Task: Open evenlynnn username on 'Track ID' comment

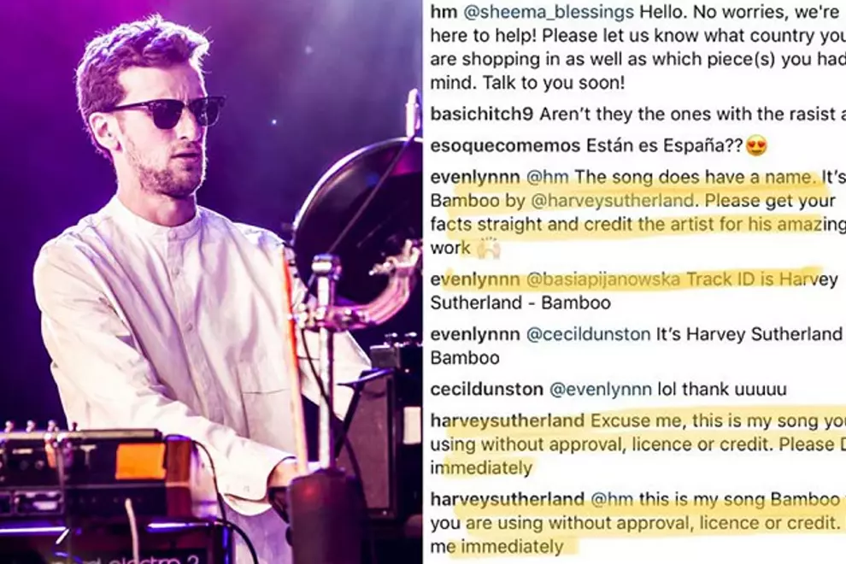Action: [x=475, y=279]
